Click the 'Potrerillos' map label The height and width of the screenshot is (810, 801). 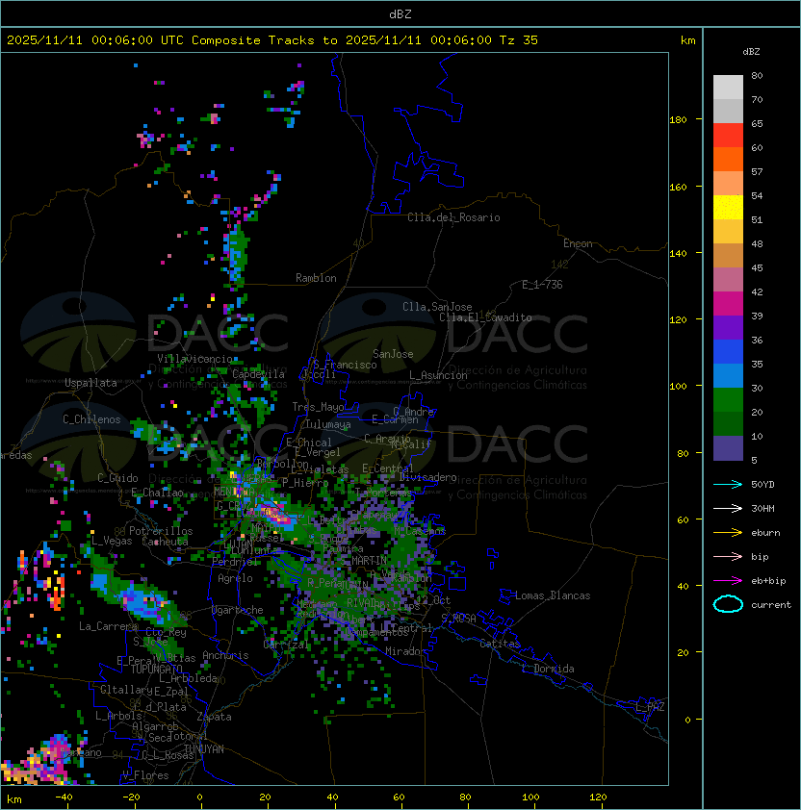point(161,531)
